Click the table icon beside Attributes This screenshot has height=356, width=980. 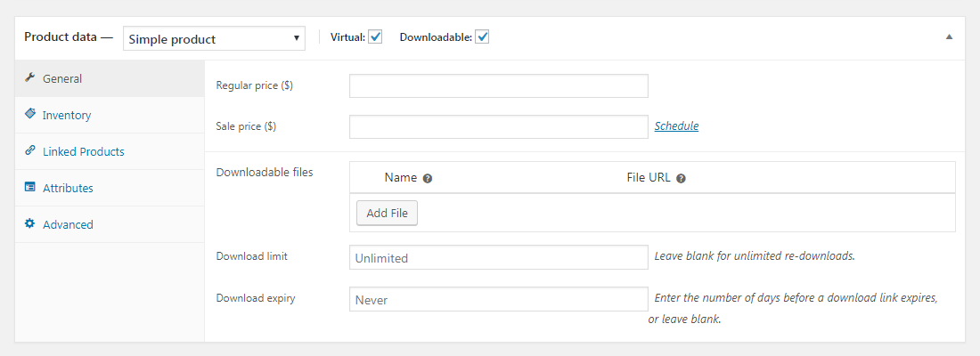pyautogui.click(x=29, y=187)
